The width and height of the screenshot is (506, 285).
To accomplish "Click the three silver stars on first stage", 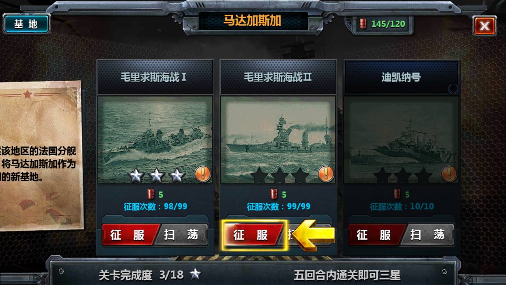I will click(156, 175).
